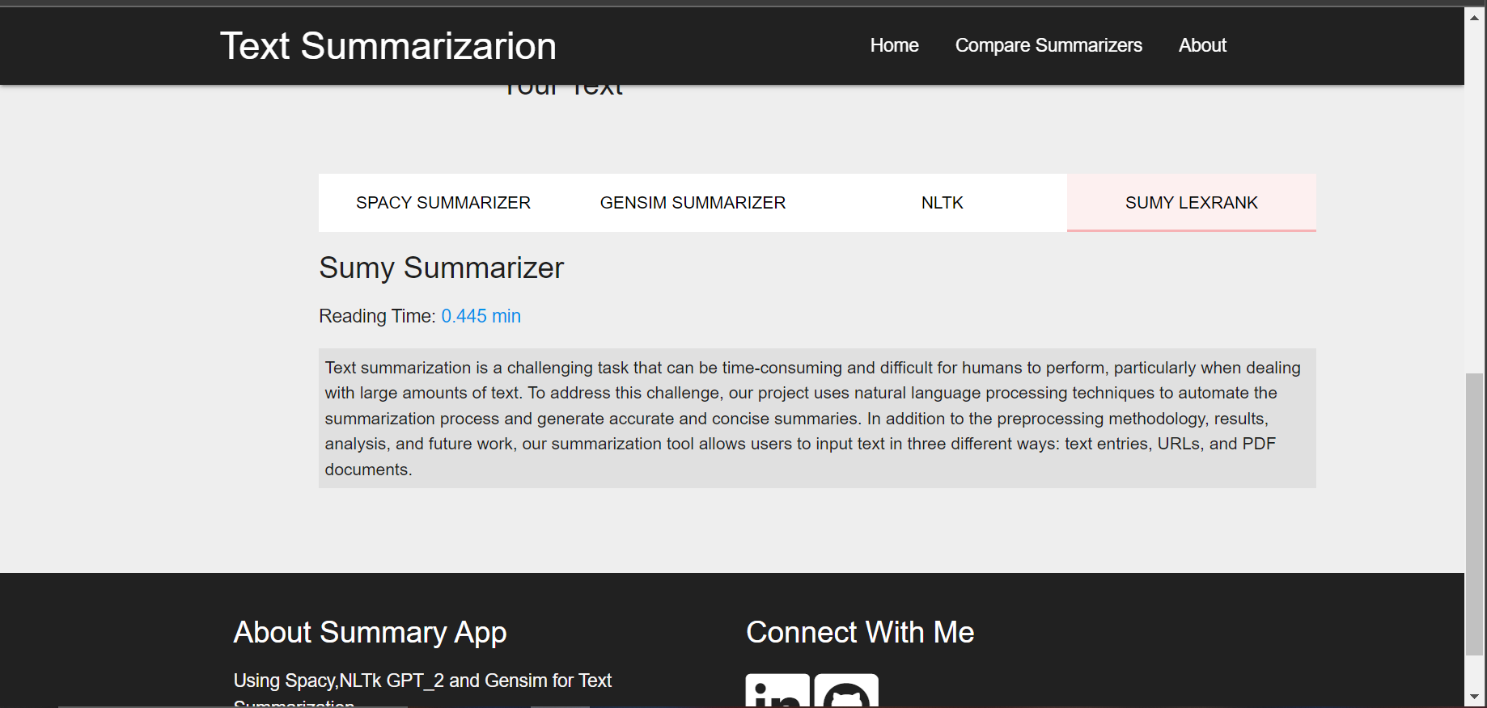Click the vertical scrollbar thumb
The image size is (1487, 708).
[x=1475, y=514]
